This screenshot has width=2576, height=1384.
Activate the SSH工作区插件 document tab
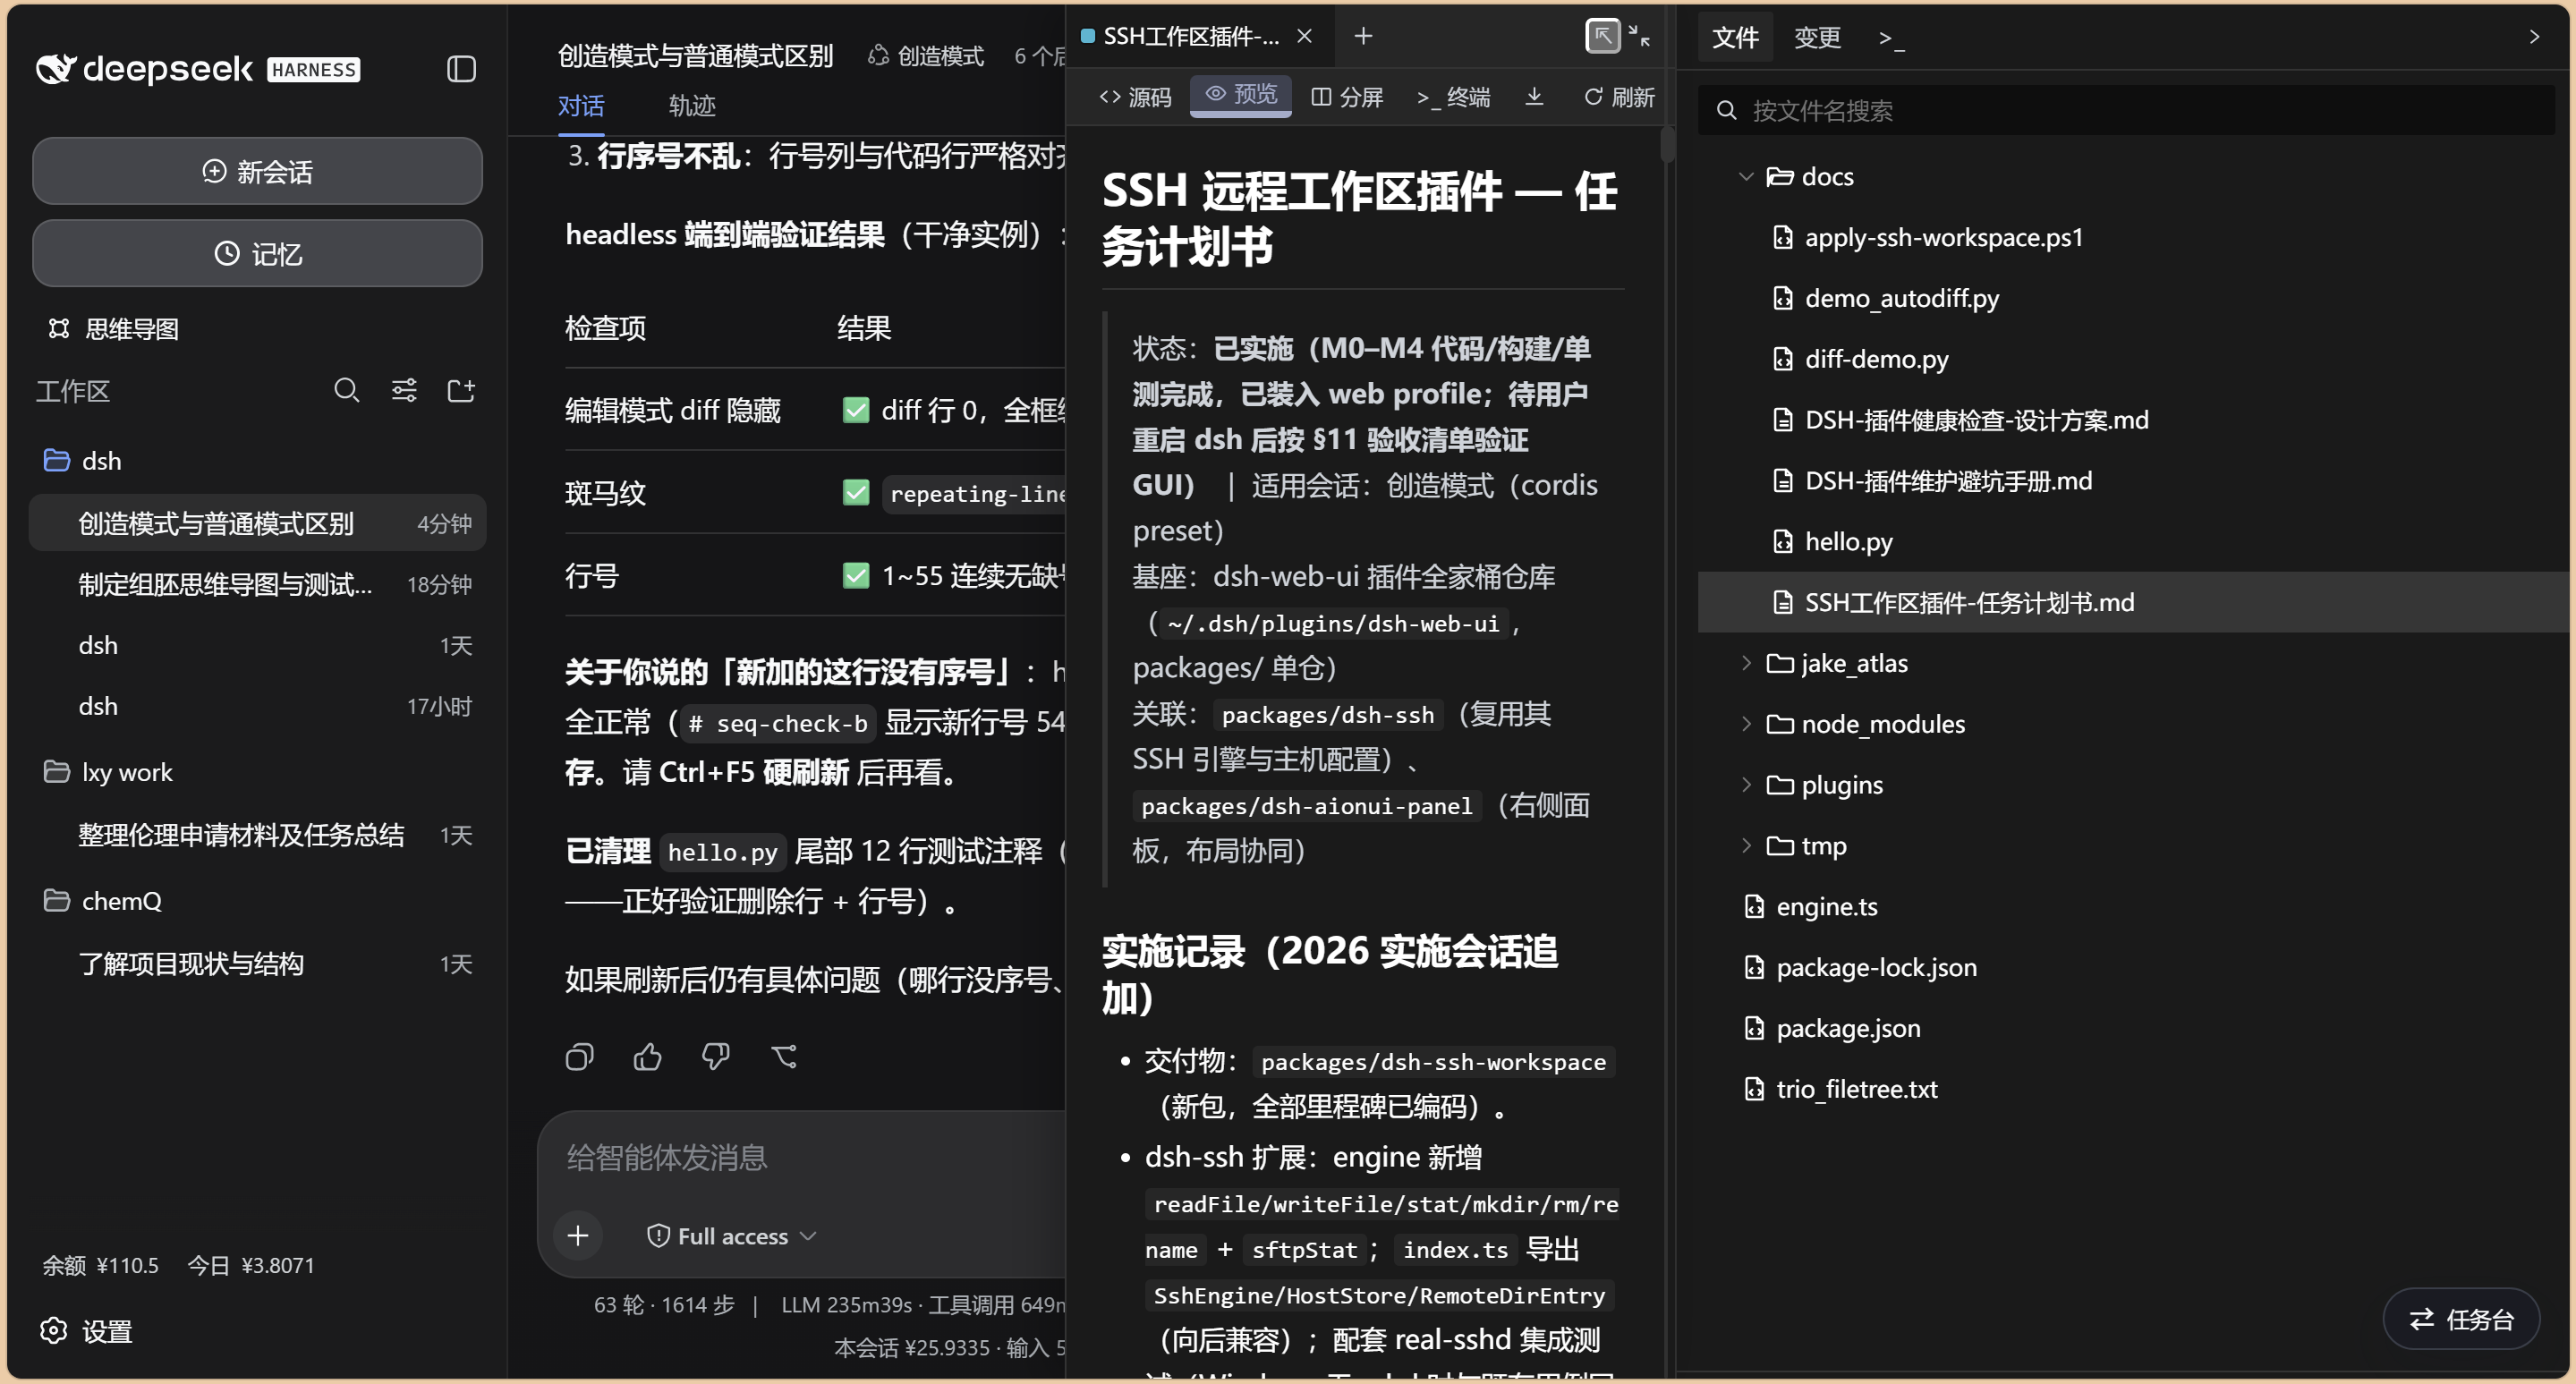[x=1190, y=37]
